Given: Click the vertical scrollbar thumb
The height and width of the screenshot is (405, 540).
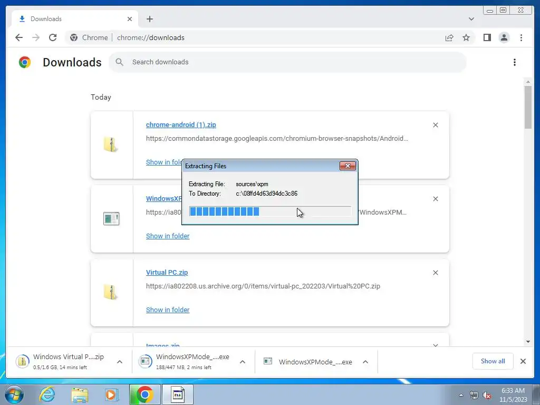Looking at the screenshot, I should tap(528, 107).
